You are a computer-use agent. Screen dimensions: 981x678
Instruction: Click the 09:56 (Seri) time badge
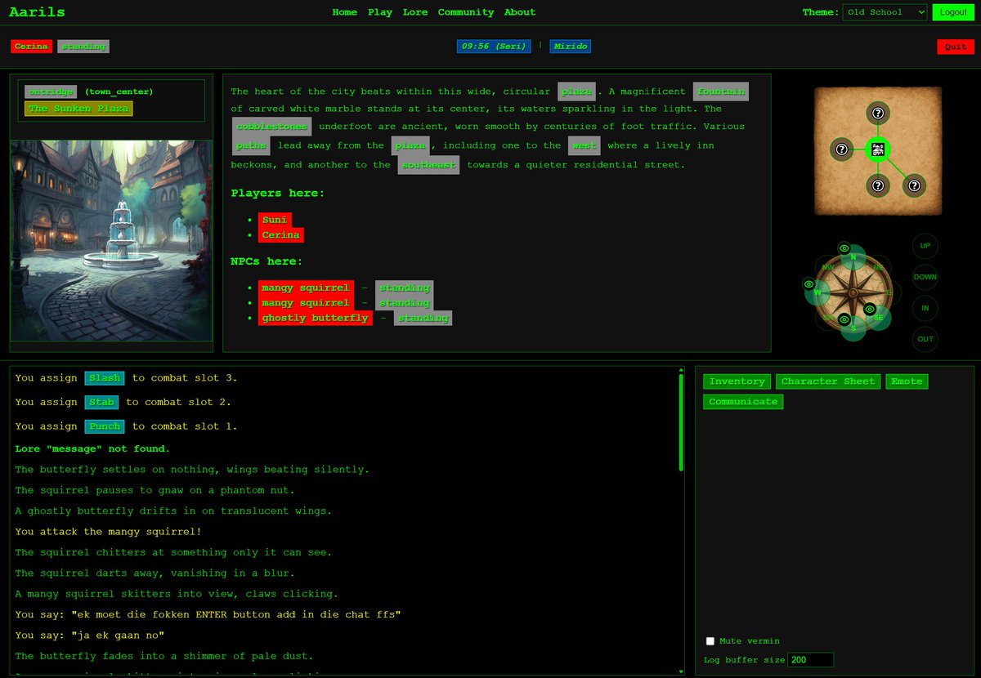click(x=494, y=47)
